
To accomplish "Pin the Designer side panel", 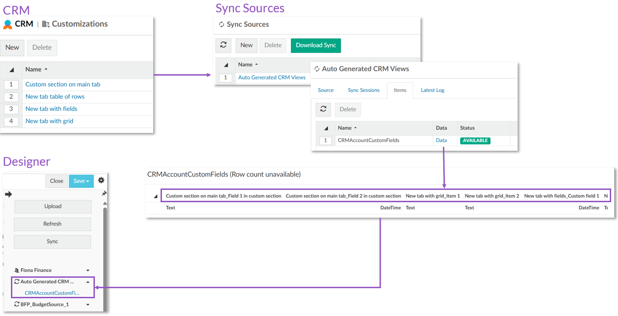I will click(x=104, y=194).
